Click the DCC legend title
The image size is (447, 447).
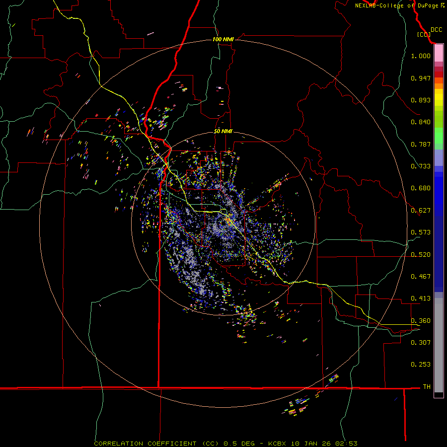click(x=436, y=30)
